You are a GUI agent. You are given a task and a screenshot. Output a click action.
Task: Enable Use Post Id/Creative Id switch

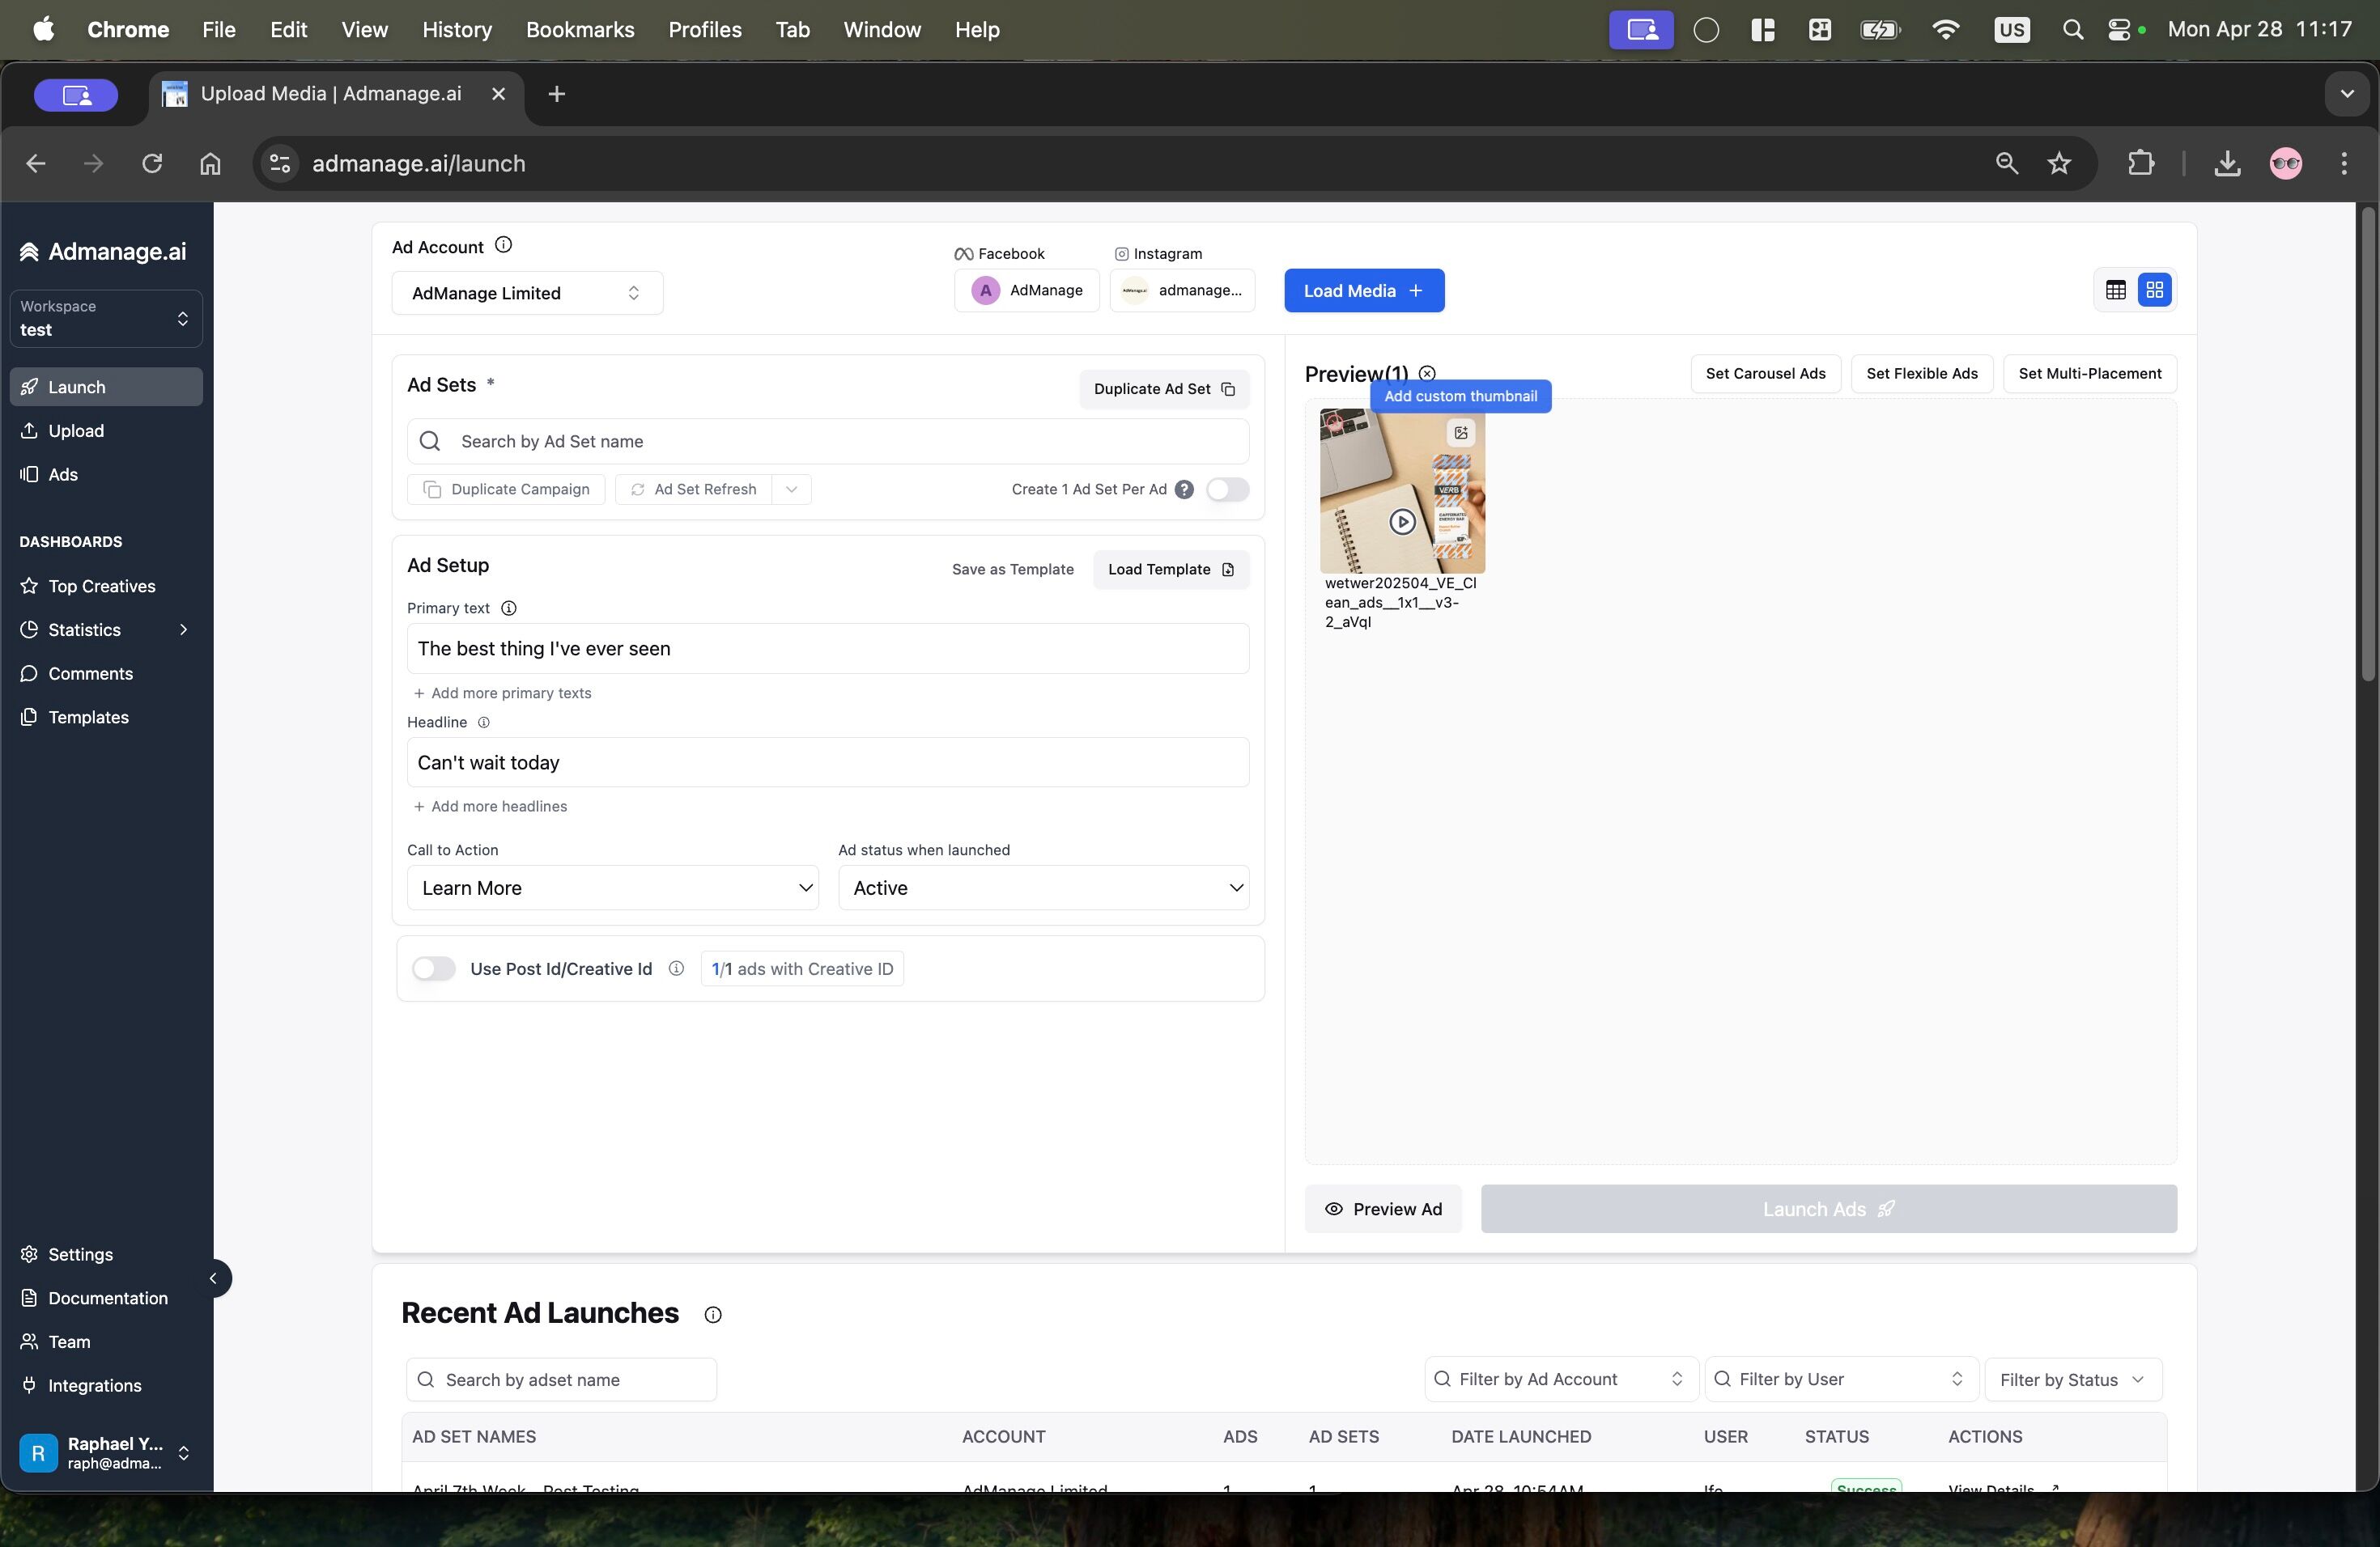point(434,968)
